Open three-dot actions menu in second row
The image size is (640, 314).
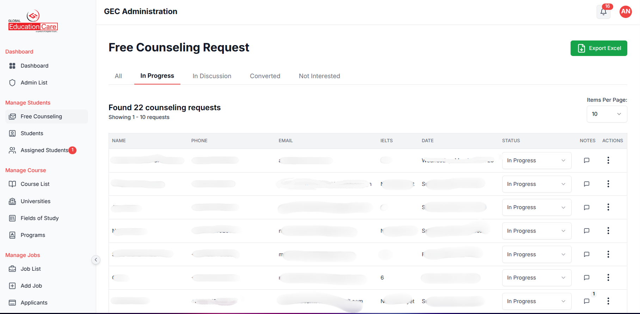tap(608, 184)
